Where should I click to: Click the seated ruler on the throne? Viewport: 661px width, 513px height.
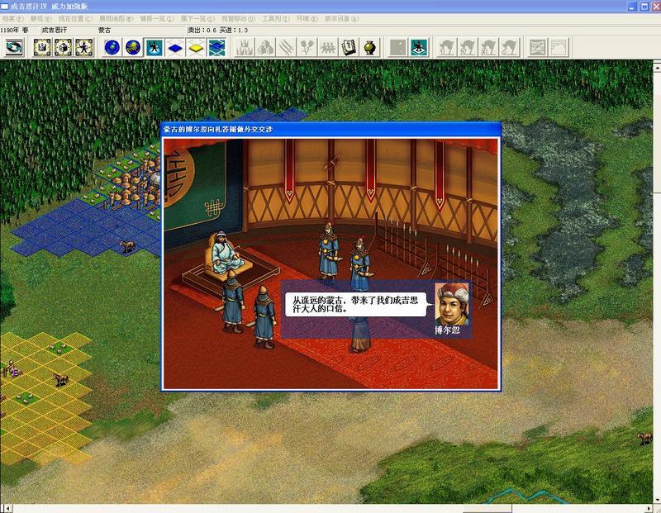tap(226, 254)
